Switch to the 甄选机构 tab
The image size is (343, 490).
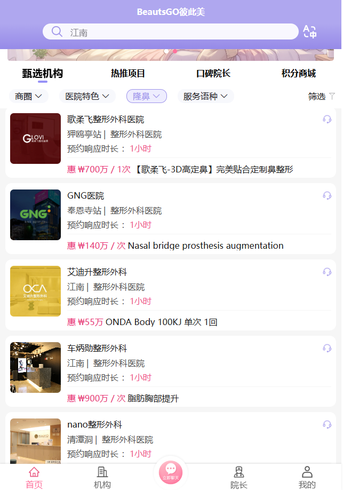tap(43, 74)
